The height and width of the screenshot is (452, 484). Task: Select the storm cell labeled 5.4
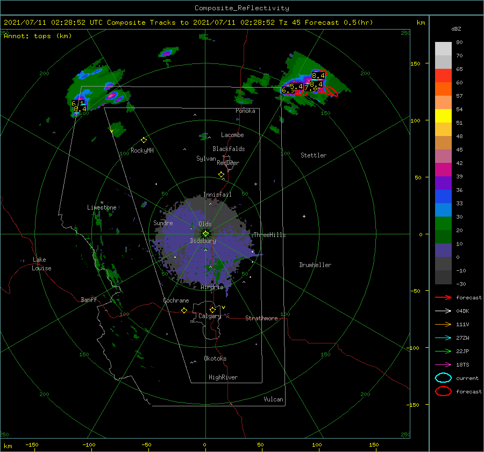click(x=296, y=87)
